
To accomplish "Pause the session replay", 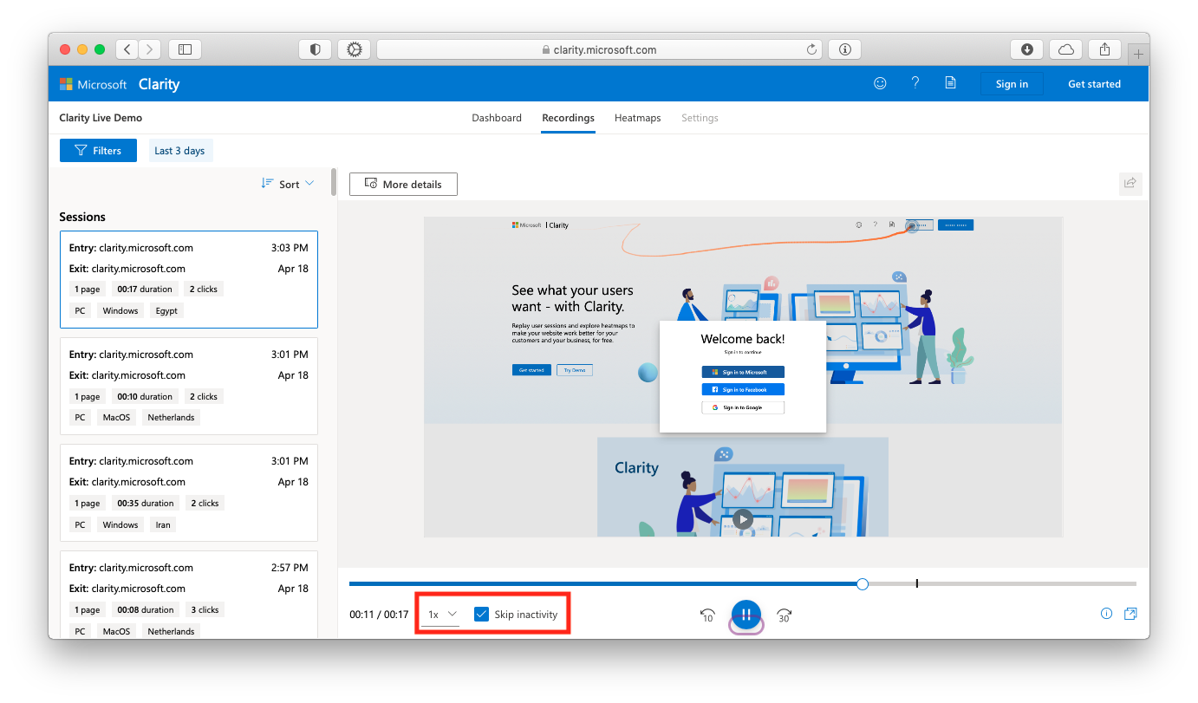I will point(745,614).
